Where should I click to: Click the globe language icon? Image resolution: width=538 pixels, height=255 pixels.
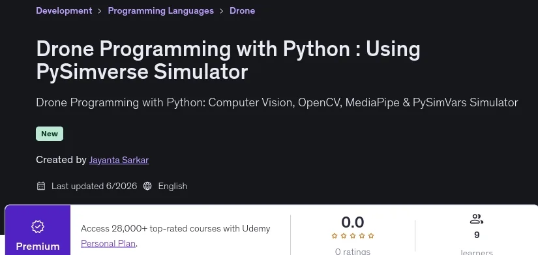point(147,187)
